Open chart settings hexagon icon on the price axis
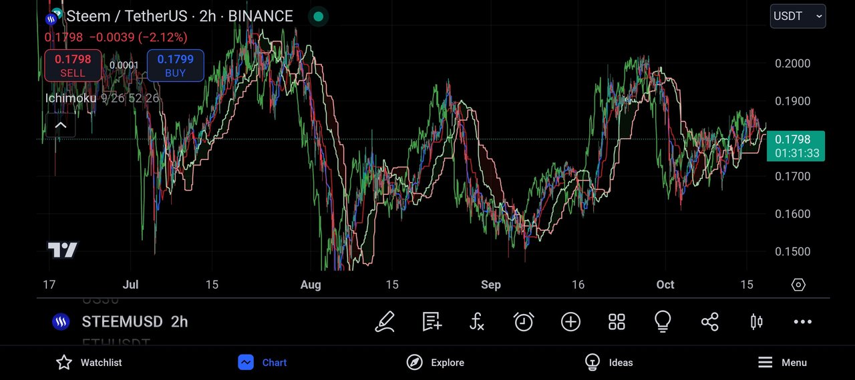This screenshot has width=855, height=380. [798, 285]
